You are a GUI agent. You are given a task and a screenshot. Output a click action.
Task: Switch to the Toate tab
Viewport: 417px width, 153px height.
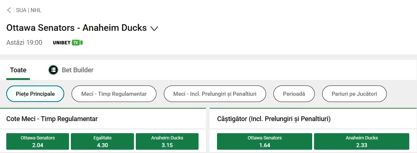coord(18,70)
